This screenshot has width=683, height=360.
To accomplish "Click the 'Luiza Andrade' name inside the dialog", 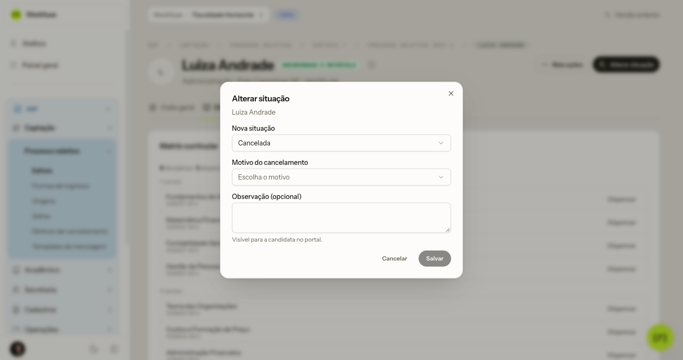I will (x=254, y=112).
